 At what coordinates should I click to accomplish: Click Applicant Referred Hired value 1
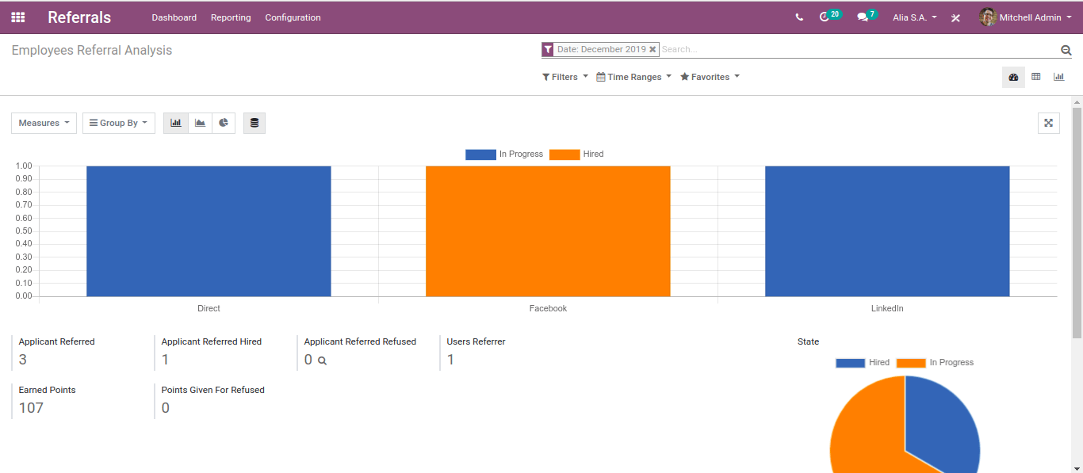(165, 360)
